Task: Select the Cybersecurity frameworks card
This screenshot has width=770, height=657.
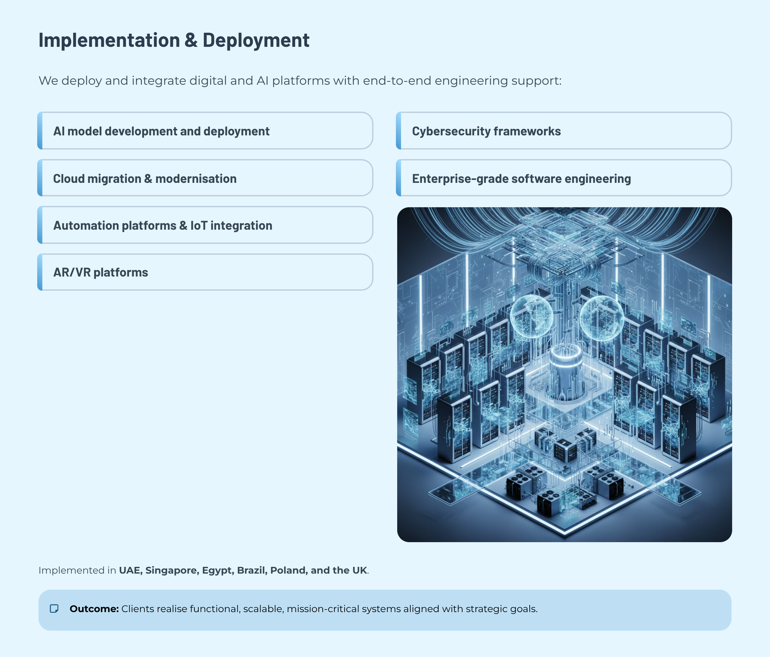Action: [564, 131]
